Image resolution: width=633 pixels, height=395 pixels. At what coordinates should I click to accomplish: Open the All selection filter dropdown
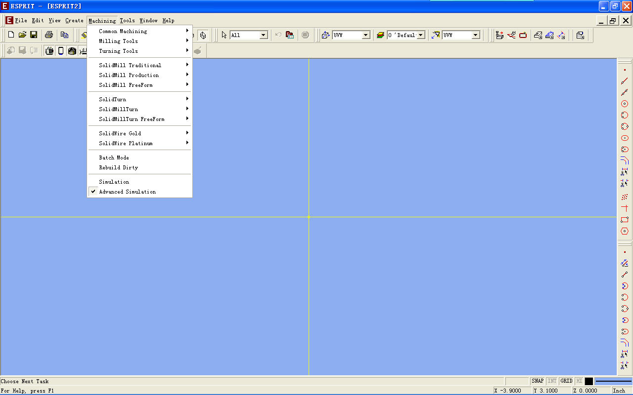point(264,35)
